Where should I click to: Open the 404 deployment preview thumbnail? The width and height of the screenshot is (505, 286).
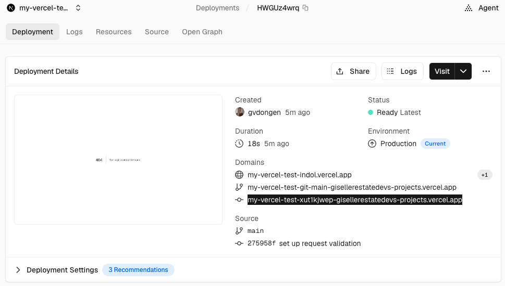(118, 160)
